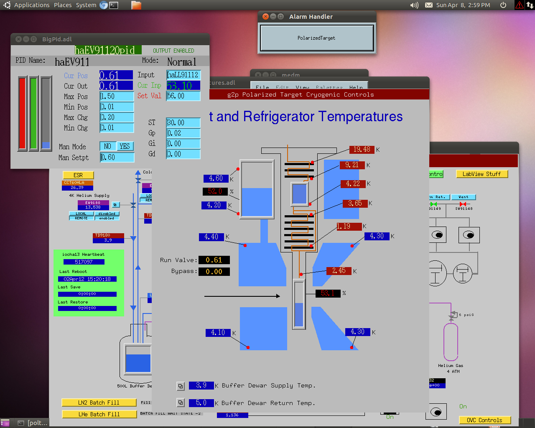535x428 pixels.
Task: Click the LHe Batch Fill button
Action: (x=99, y=414)
